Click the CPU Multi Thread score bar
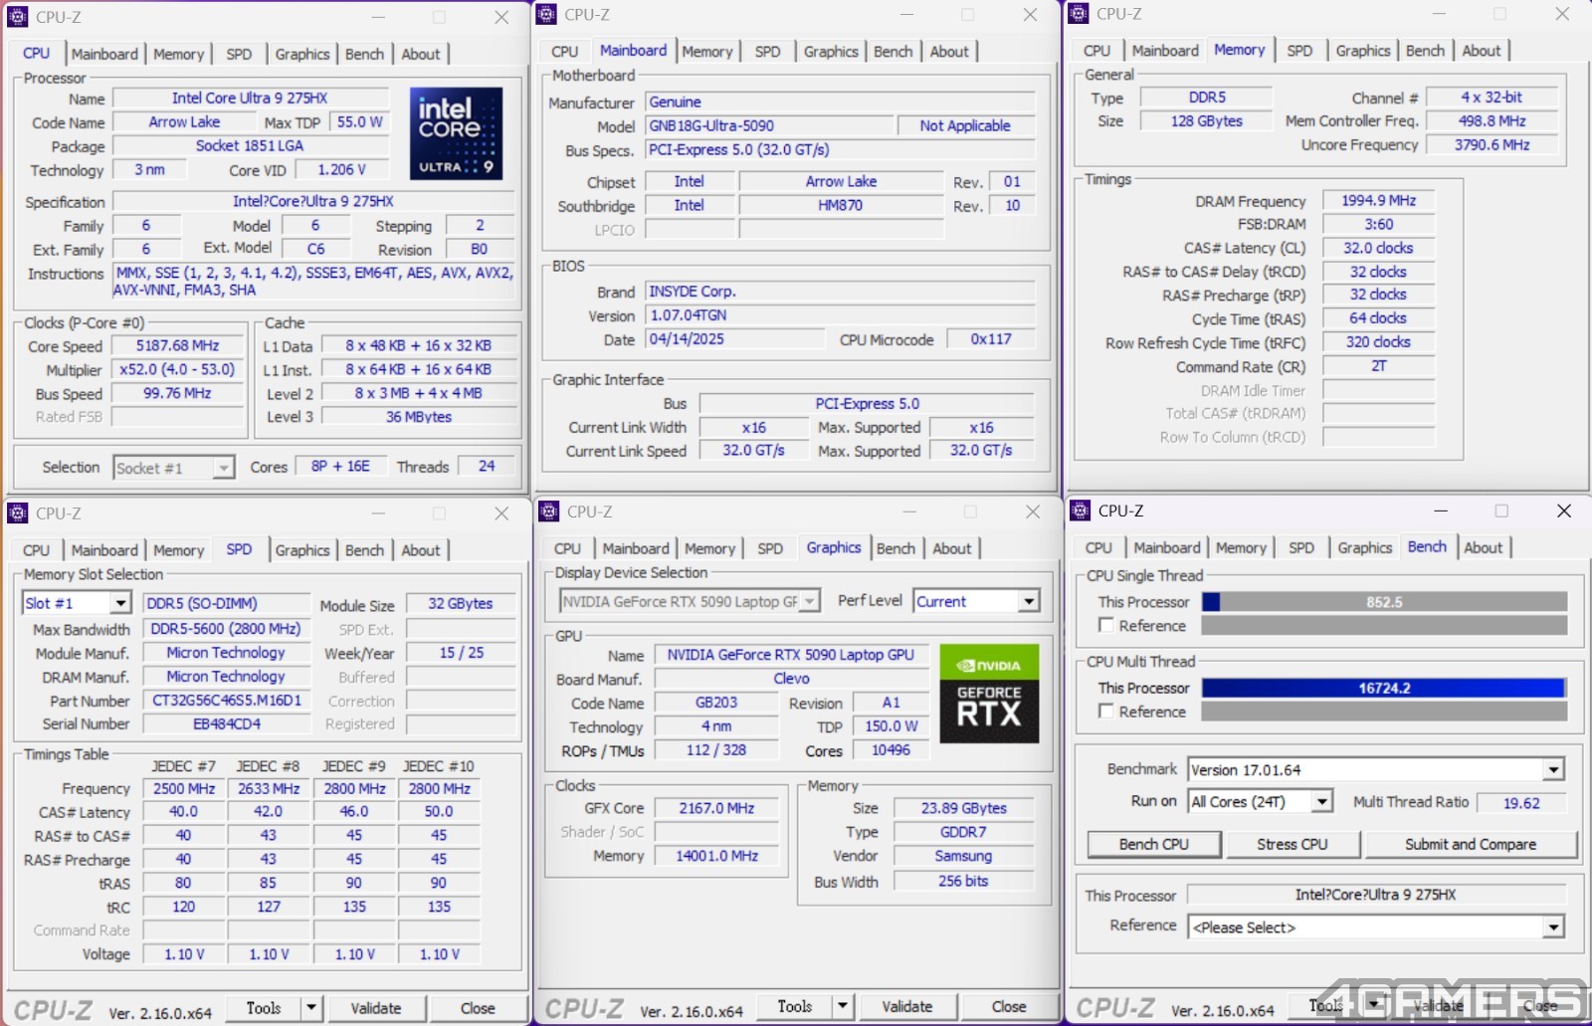Image resolution: width=1592 pixels, height=1026 pixels. click(1383, 688)
